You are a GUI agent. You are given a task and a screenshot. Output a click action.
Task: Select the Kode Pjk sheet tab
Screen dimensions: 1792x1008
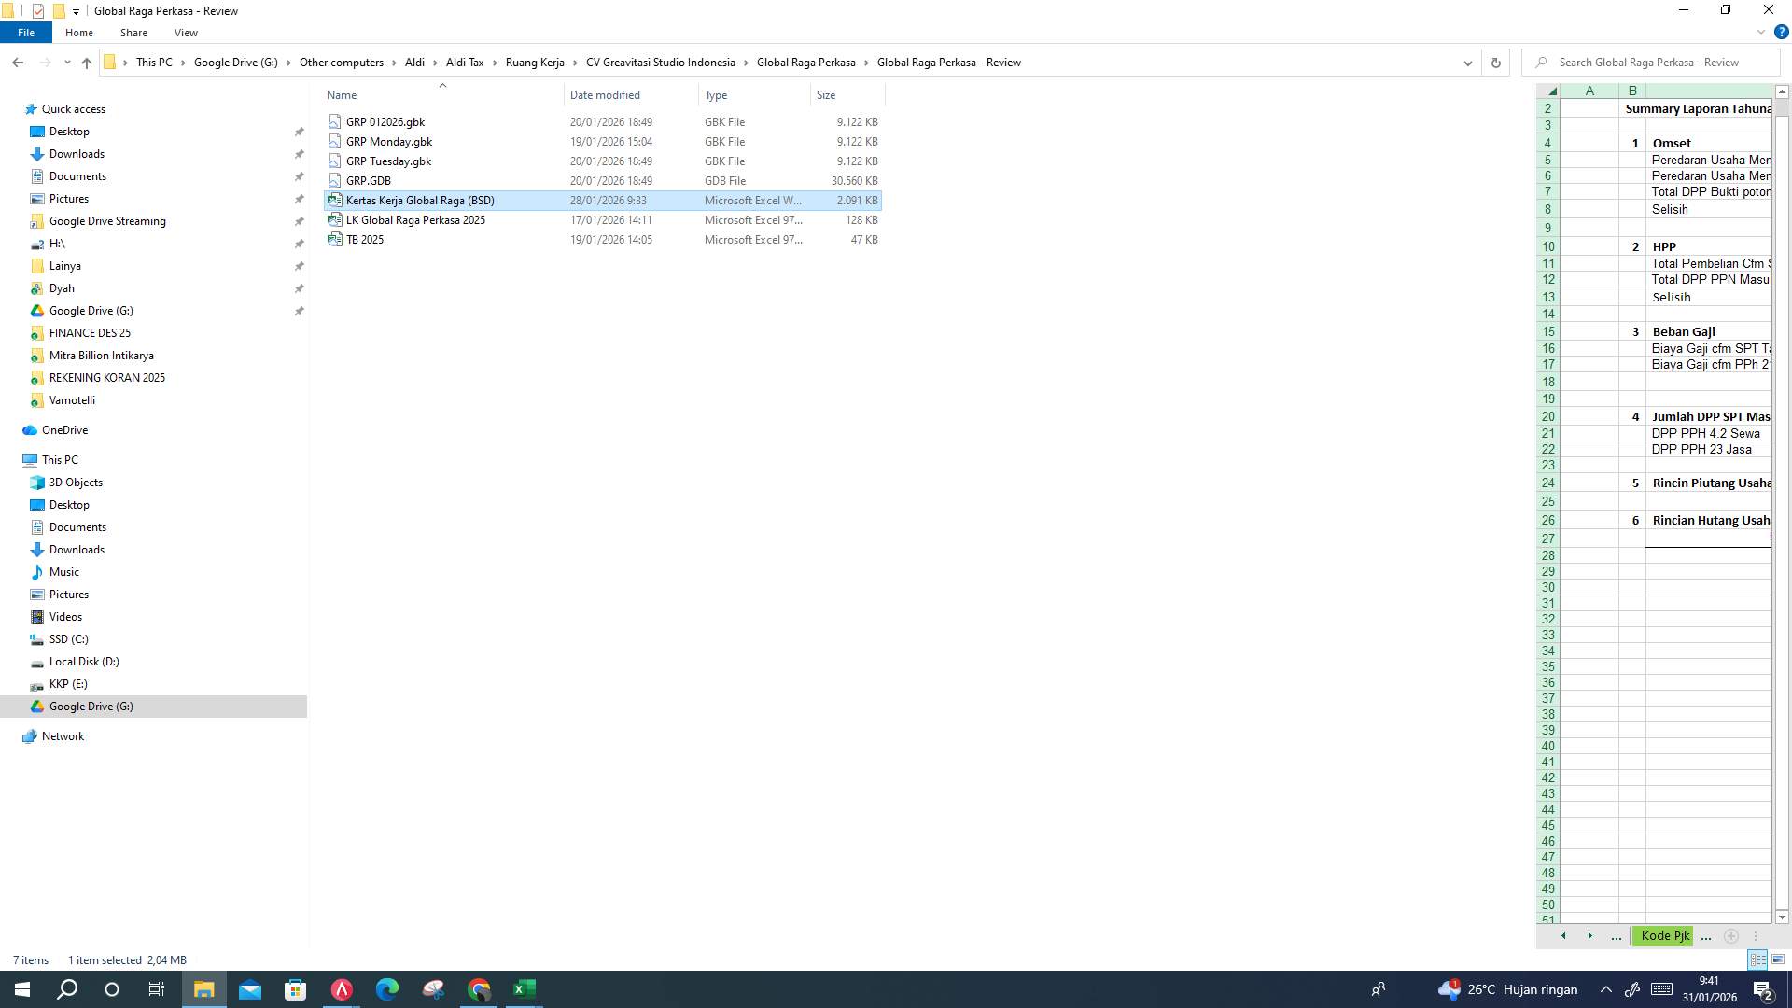pos(1662,935)
